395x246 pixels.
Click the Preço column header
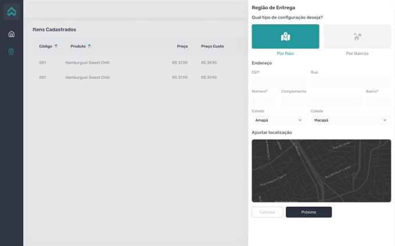[x=182, y=46]
